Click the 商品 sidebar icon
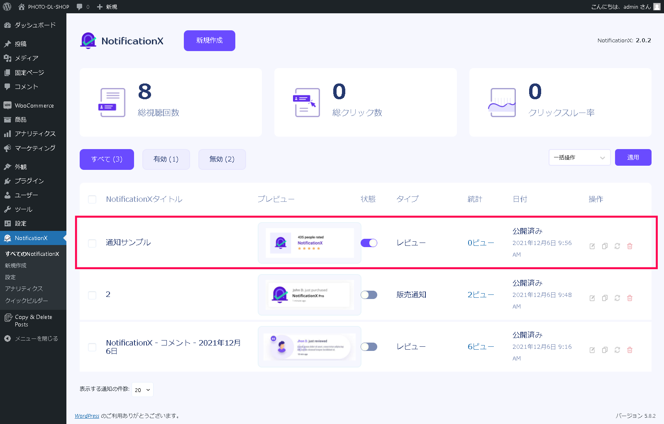 (7, 120)
